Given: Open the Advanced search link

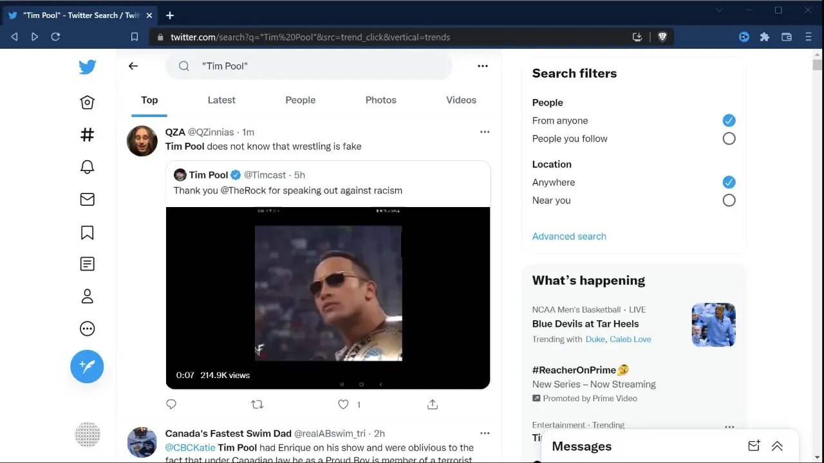Looking at the screenshot, I should point(569,236).
